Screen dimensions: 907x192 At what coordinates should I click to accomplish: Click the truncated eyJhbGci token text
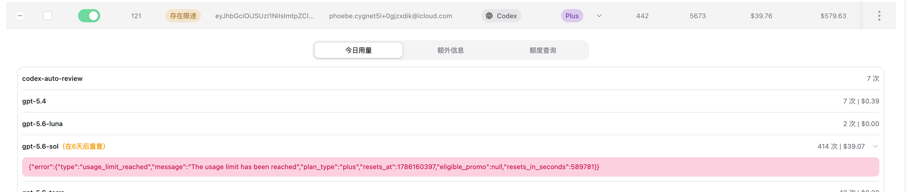[265, 16]
